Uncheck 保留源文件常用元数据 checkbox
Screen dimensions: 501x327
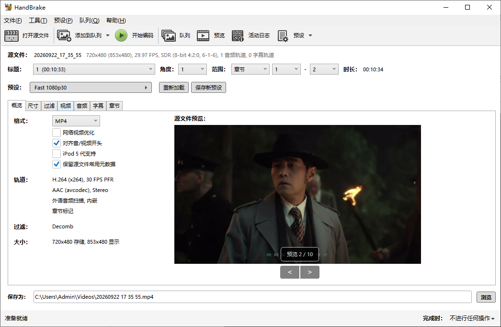(56, 164)
